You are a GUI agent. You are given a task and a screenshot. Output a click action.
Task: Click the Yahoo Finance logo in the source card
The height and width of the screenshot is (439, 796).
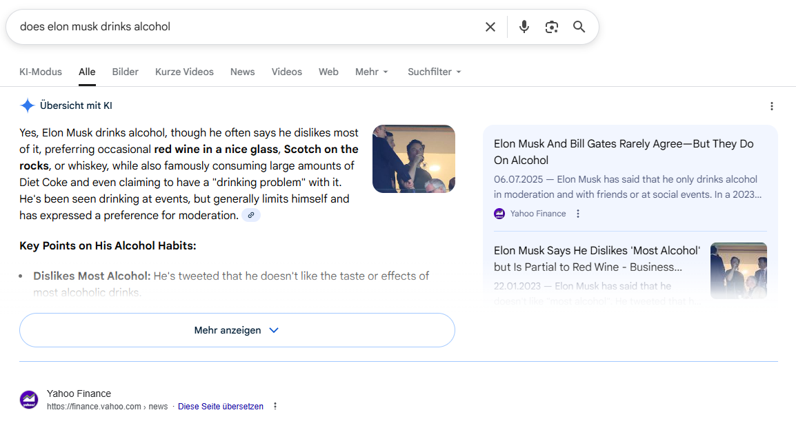pos(499,214)
